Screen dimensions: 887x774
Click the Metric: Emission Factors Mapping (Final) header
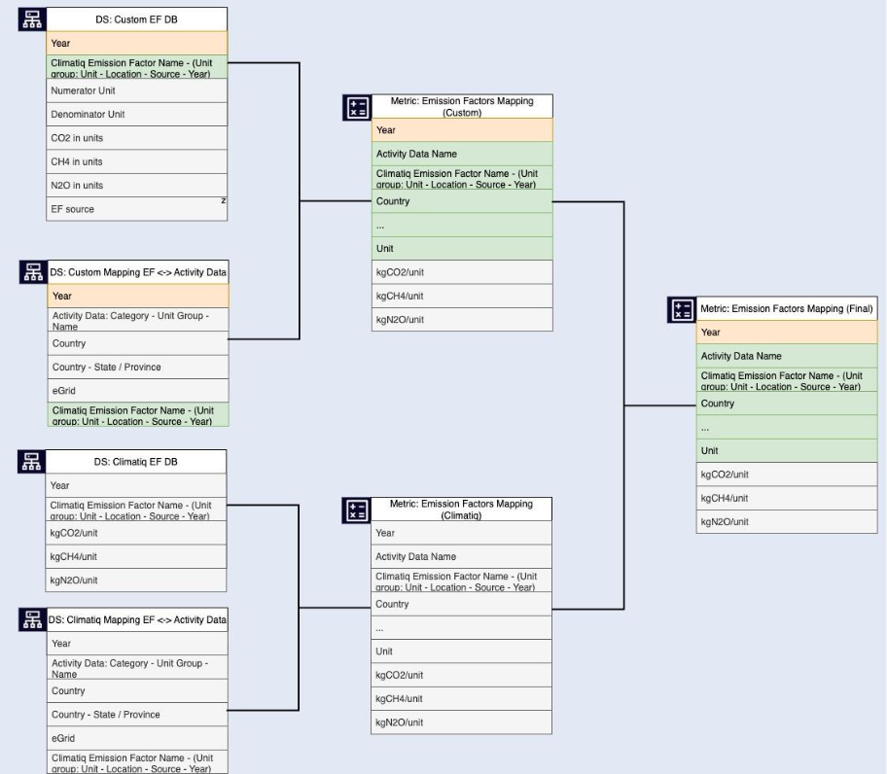click(787, 308)
